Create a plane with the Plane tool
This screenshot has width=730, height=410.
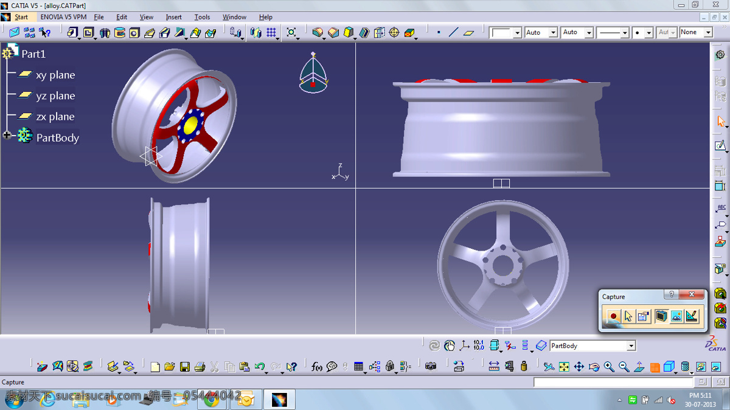[468, 32]
